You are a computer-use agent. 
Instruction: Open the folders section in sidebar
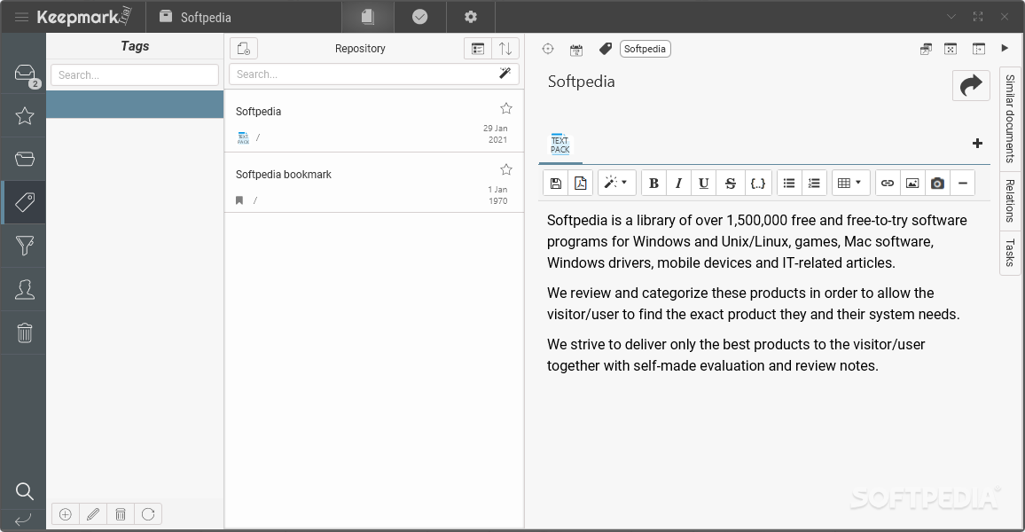click(25, 159)
